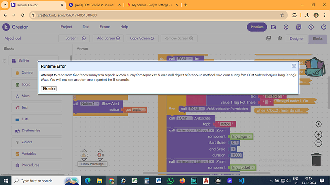
Task: Open the dollar monetization icon
Action: coord(311,27)
